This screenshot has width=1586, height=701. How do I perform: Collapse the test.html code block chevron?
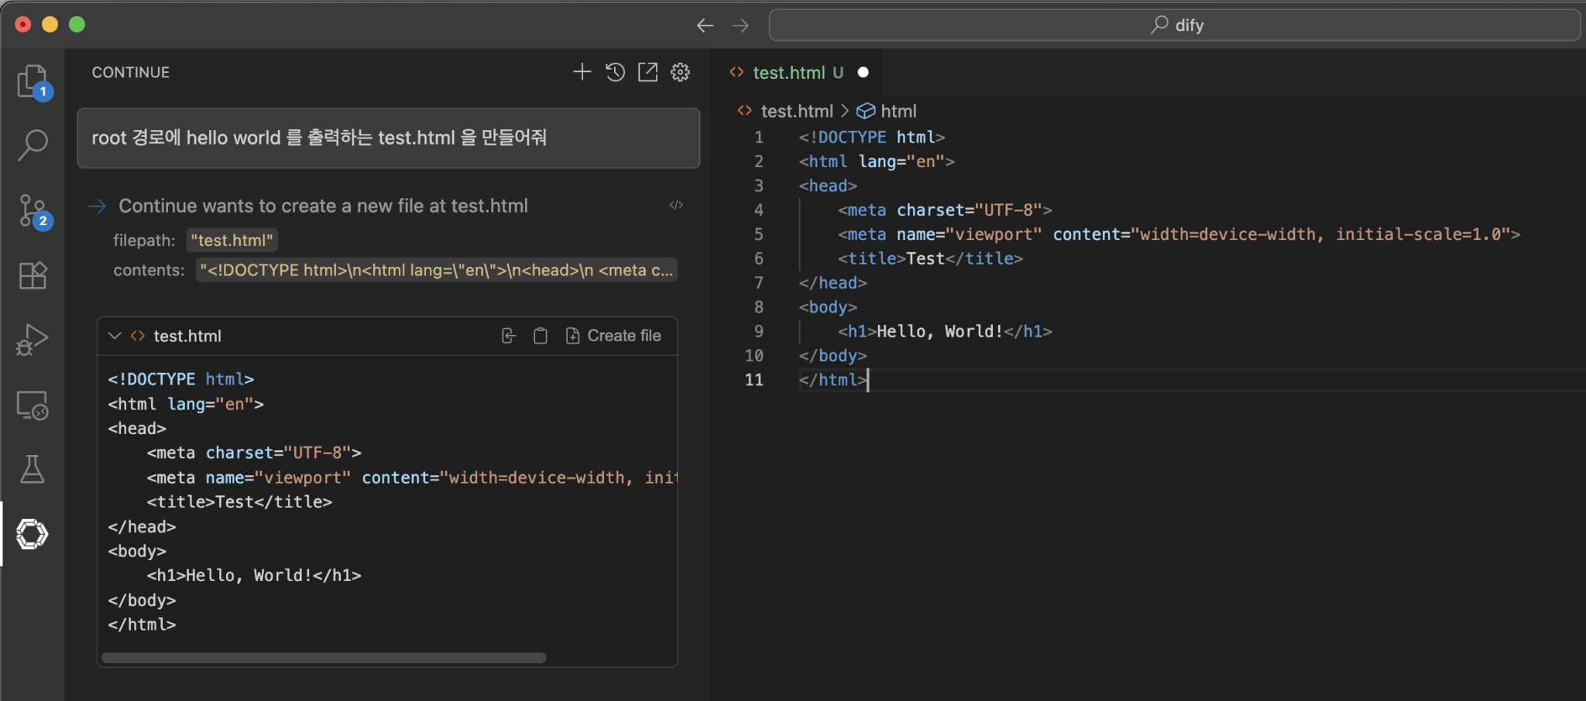coord(115,335)
